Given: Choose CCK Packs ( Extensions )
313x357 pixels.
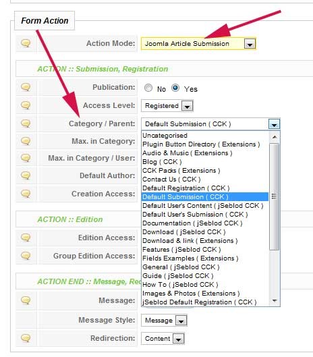Looking at the screenshot, I should coord(205,171).
